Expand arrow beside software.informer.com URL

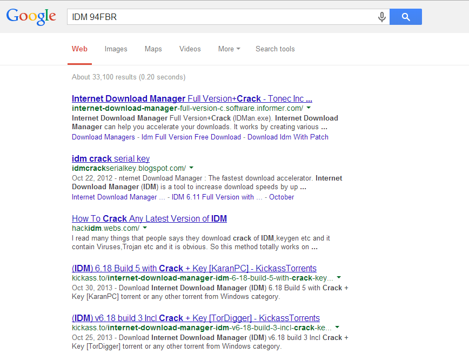point(309,108)
